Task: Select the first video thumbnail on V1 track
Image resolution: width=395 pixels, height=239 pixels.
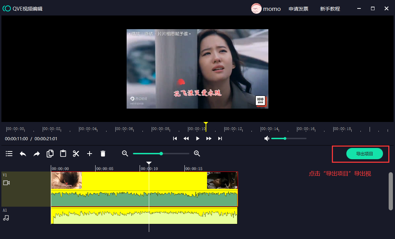Action: pos(66,180)
